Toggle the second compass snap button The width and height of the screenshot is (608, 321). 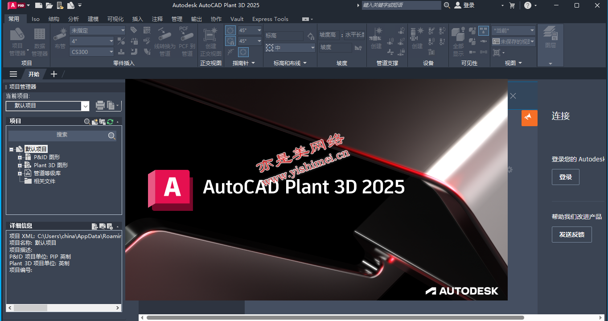(230, 41)
